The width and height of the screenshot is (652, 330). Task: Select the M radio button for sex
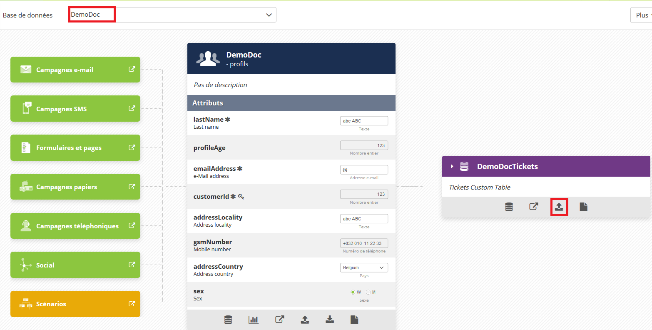(368, 292)
